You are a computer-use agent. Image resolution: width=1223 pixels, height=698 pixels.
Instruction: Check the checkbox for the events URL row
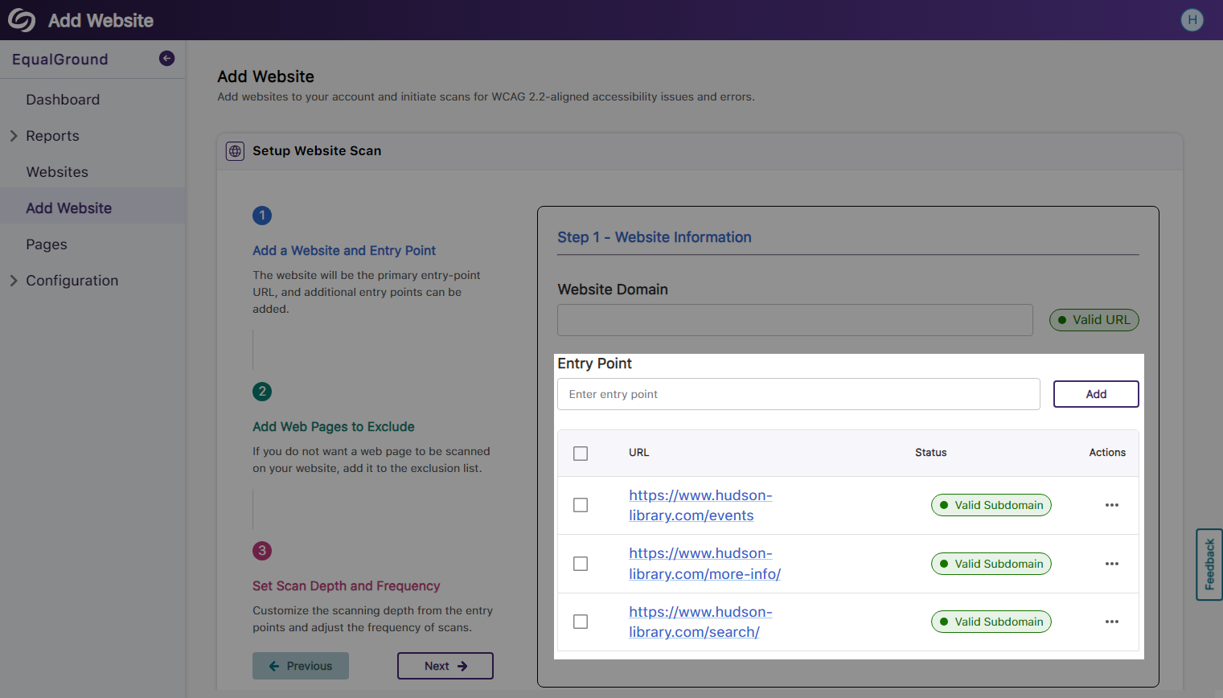[x=581, y=505]
